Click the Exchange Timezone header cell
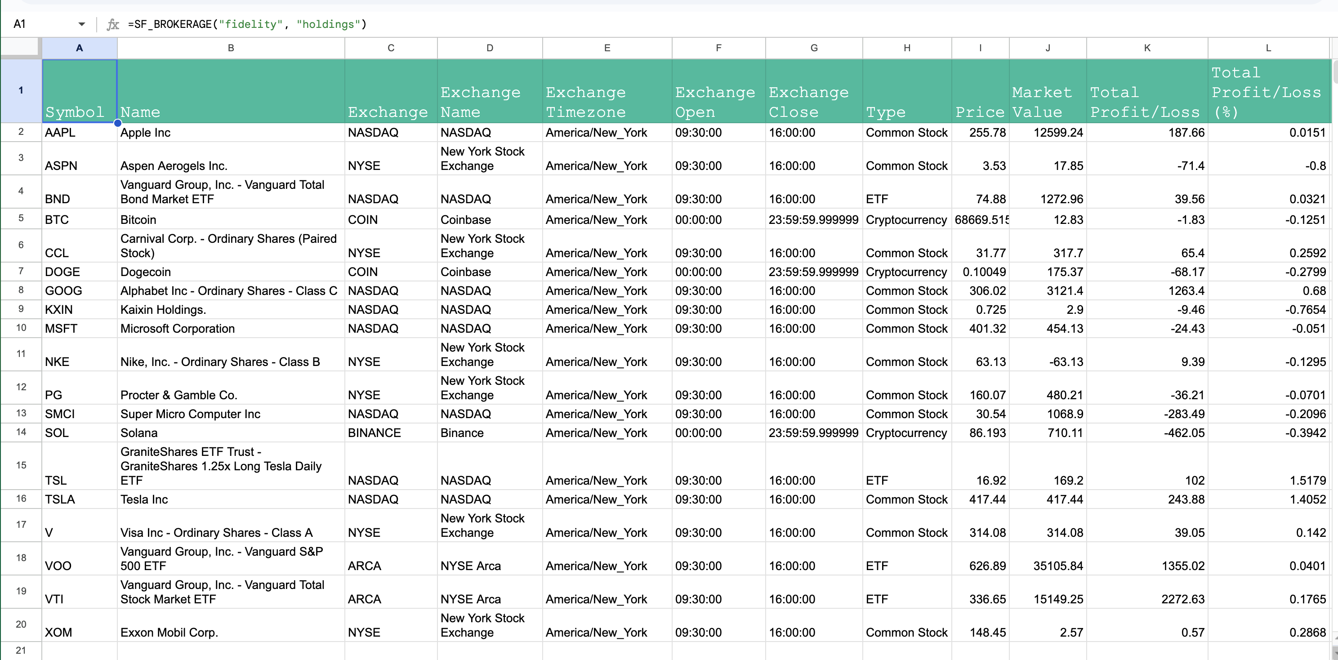The height and width of the screenshot is (660, 1338). tap(607, 91)
